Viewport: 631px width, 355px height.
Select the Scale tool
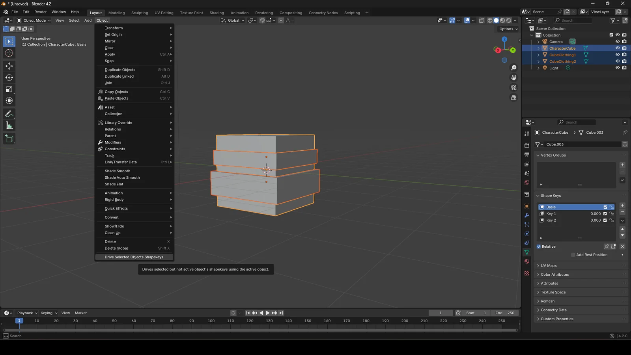(x=9, y=90)
